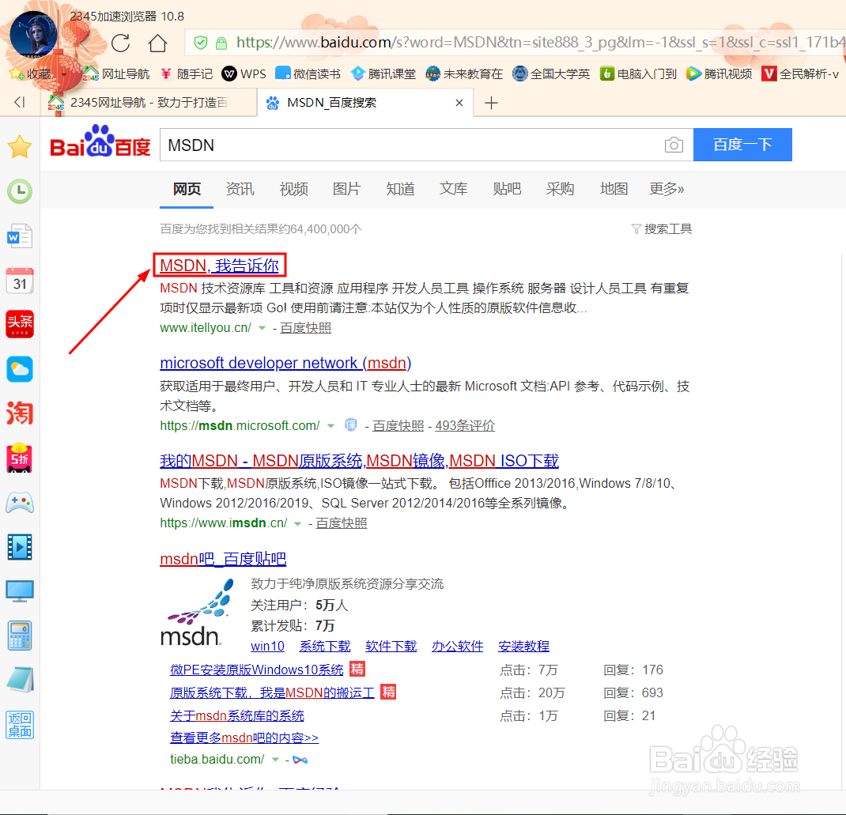Click the home icon next to the address bar
Screen dimensions: 846x815
[157, 44]
